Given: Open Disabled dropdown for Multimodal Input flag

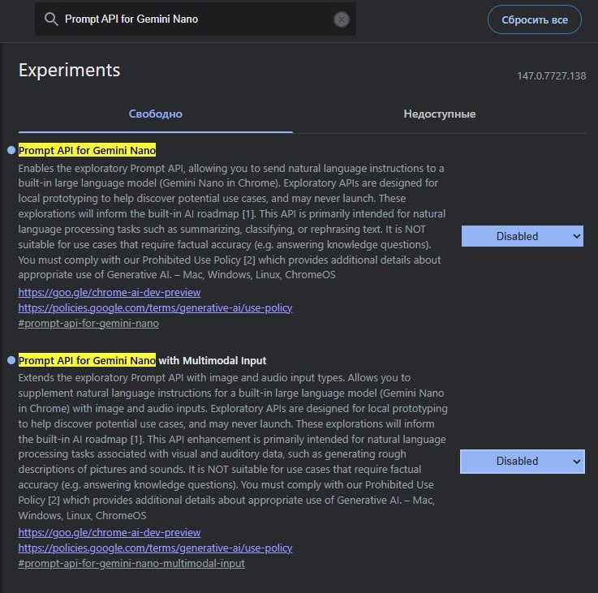Looking at the screenshot, I should tap(522, 461).
